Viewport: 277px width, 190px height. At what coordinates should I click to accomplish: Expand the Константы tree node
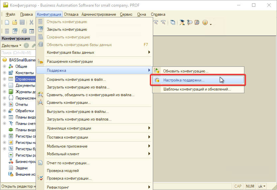click(4, 73)
